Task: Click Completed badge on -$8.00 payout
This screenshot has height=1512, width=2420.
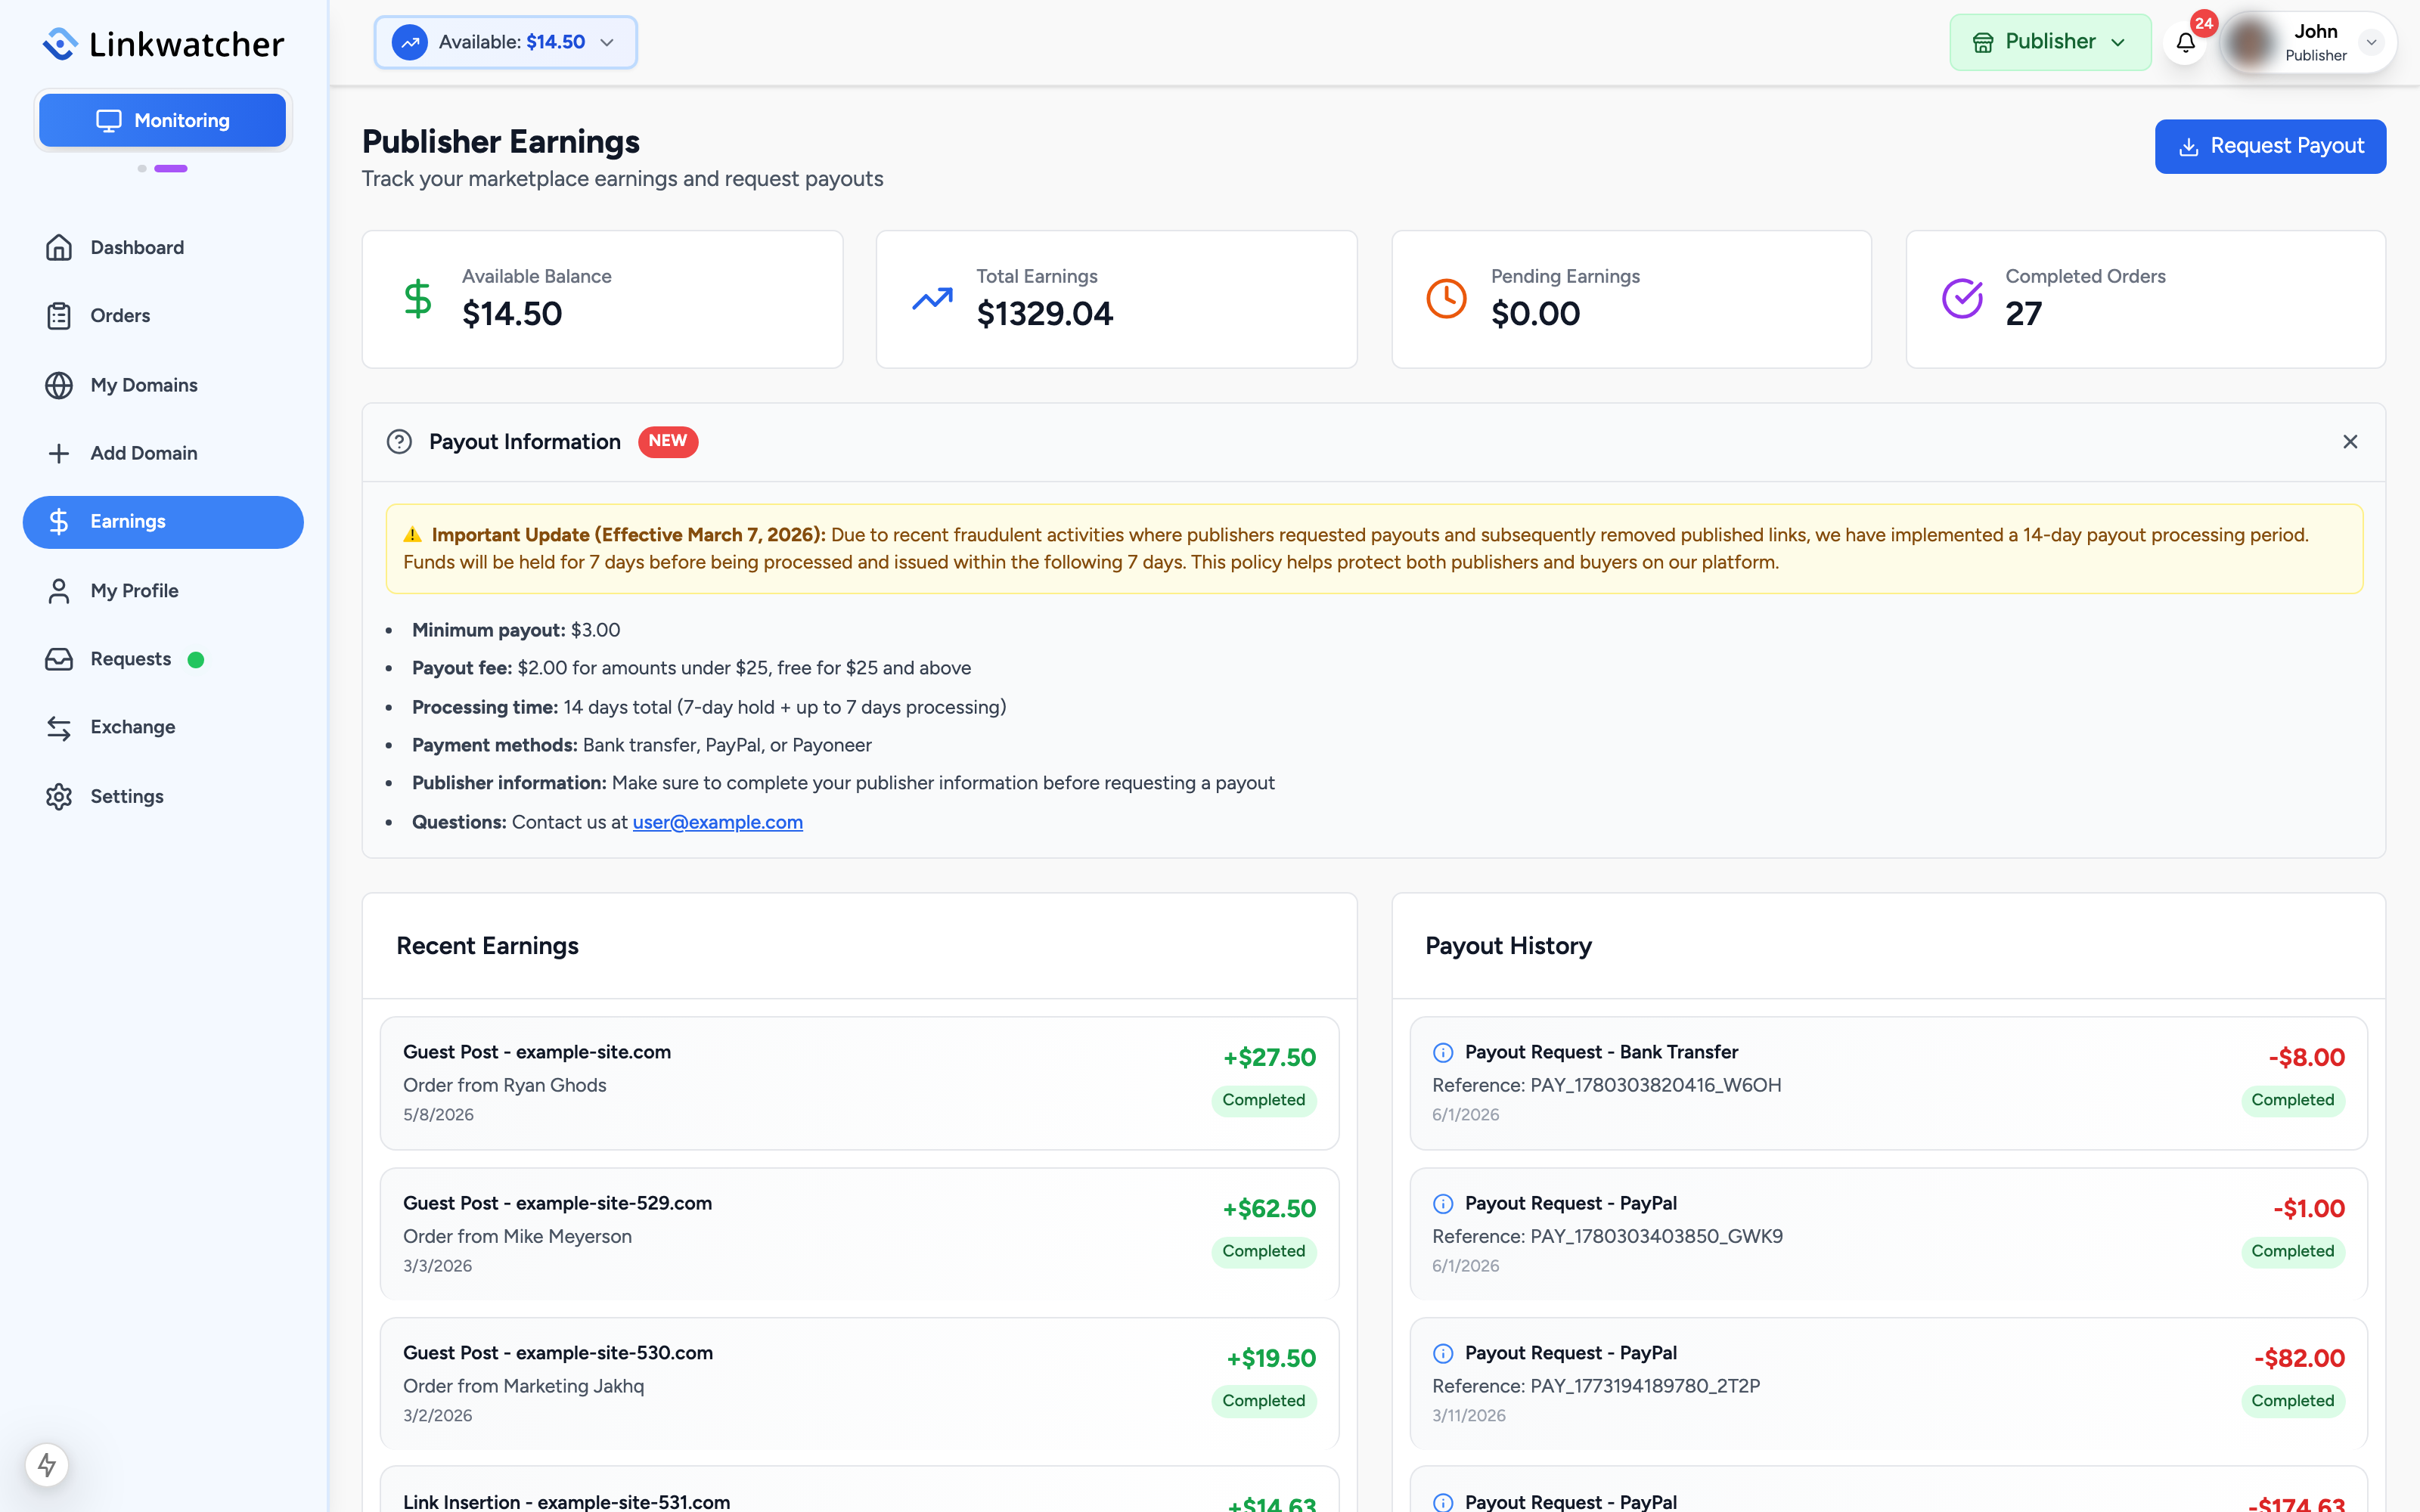Action: (2293, 1100)
